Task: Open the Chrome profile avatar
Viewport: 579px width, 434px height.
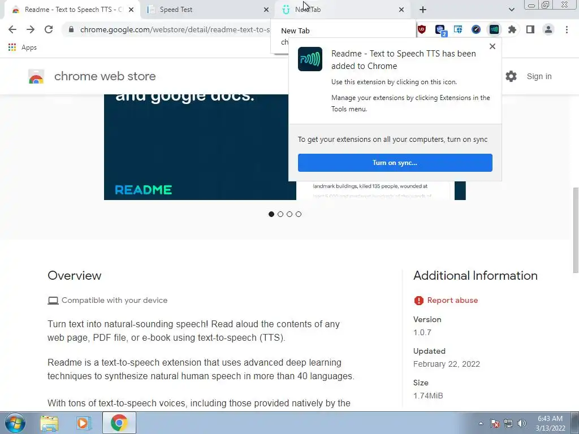Action: click(548, 29)
